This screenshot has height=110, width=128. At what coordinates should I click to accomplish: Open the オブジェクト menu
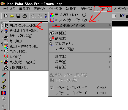click(121, 9)
